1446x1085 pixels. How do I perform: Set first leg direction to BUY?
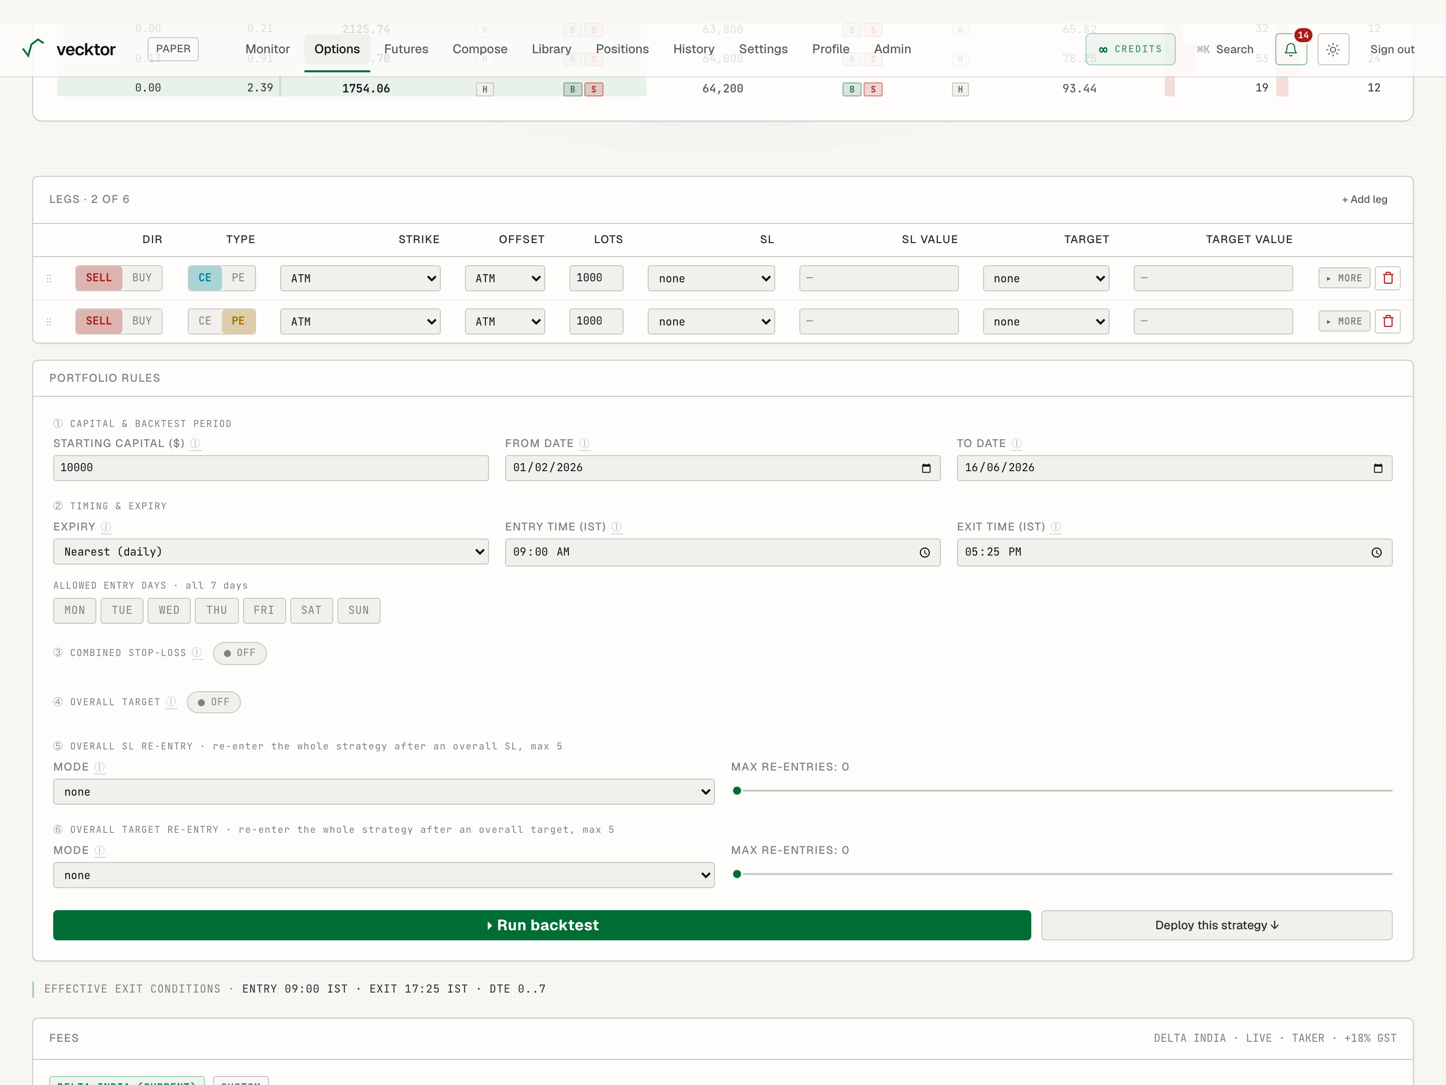(x=142, y=278)
